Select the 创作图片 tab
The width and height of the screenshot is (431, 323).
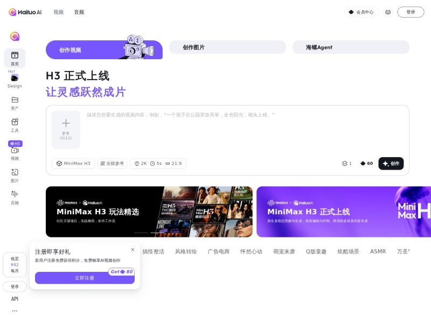click(227, 47)
